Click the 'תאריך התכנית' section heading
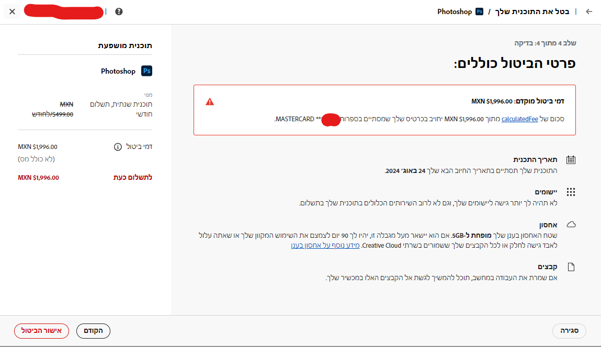This screenshot has width=601, height=347. coord(535,160)
